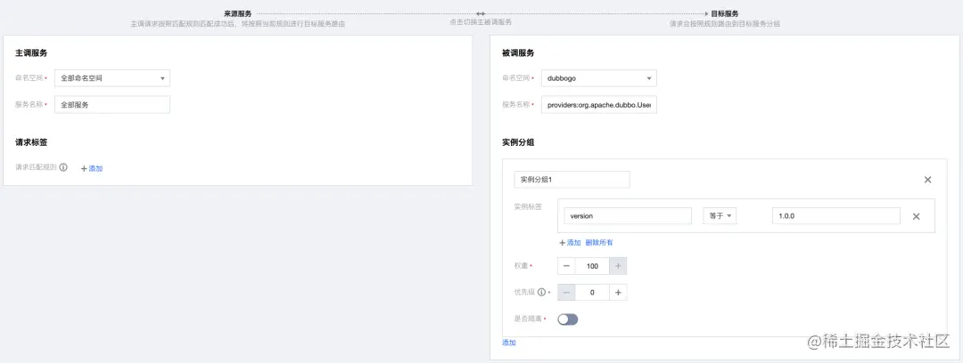Image resolution: width=963 pixels, height=363 pixels.
Task: Show info tooltip for 优先级
Action: pyautogui.click(x=541, y=293)
